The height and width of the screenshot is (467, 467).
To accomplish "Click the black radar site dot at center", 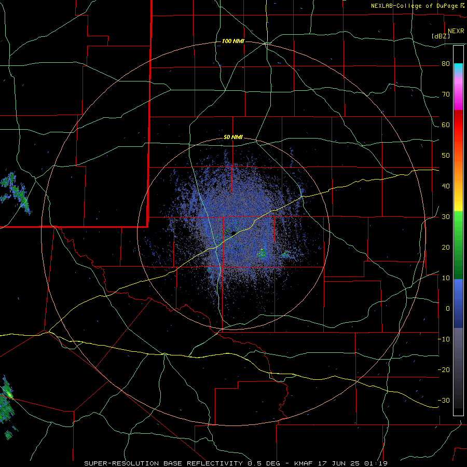I will point(233,233).
